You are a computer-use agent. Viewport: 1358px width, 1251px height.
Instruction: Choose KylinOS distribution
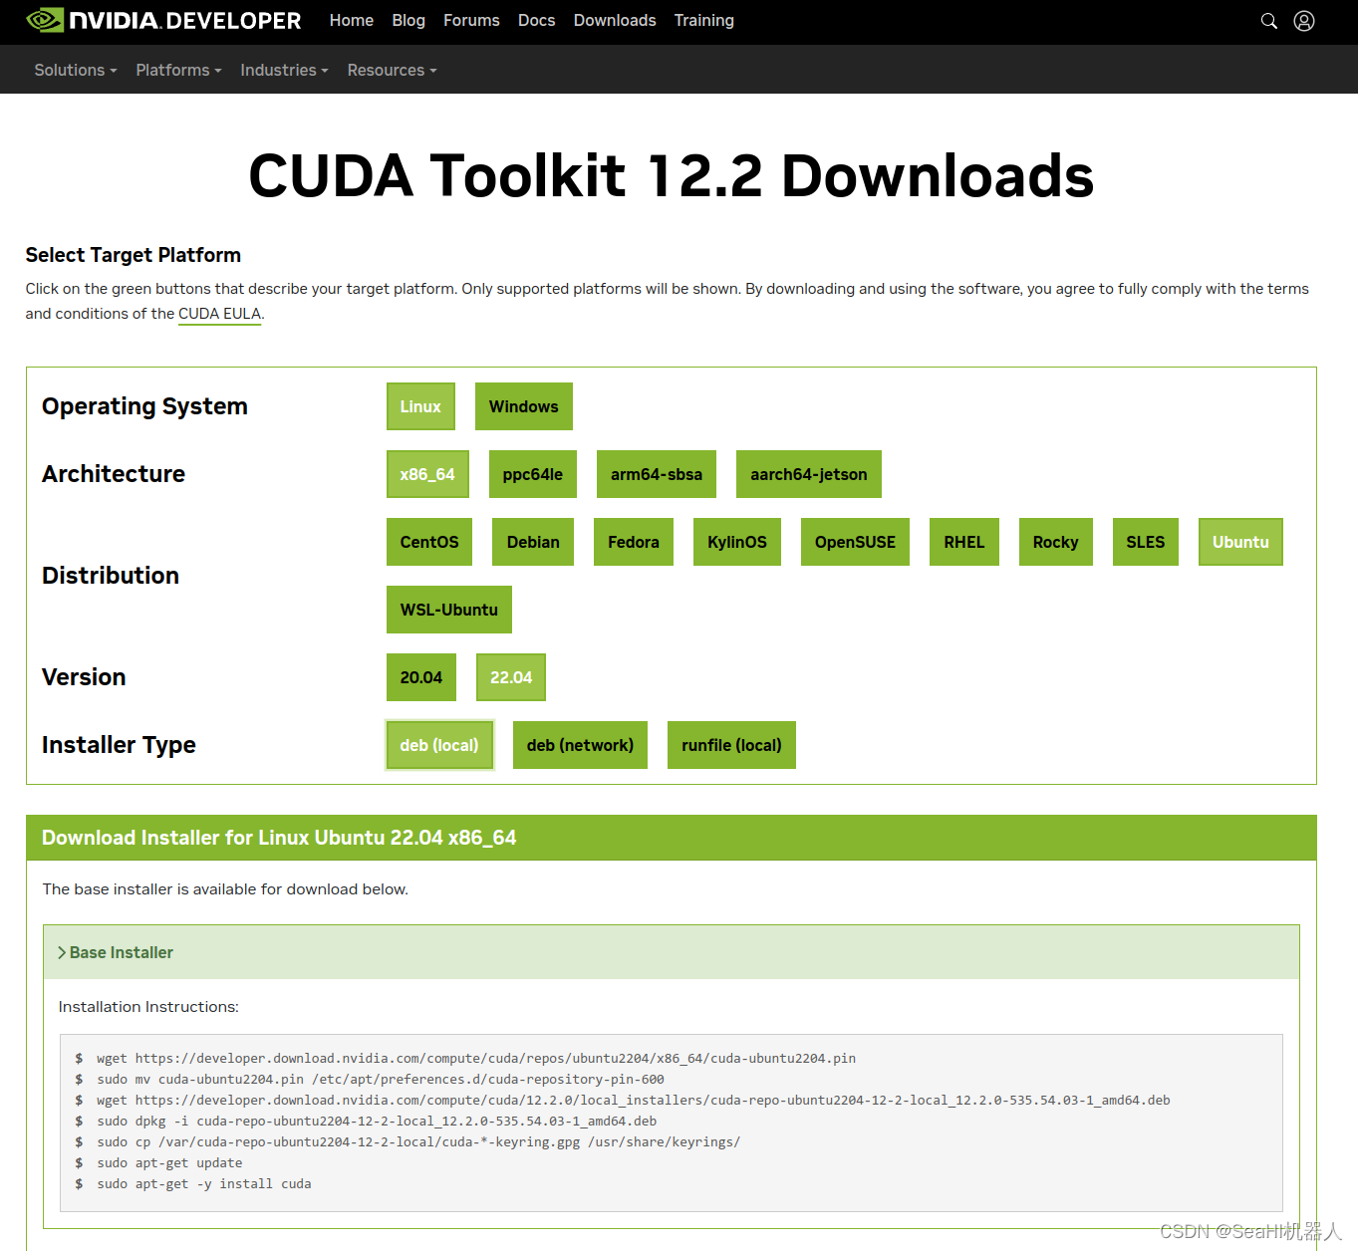point(737,542)
